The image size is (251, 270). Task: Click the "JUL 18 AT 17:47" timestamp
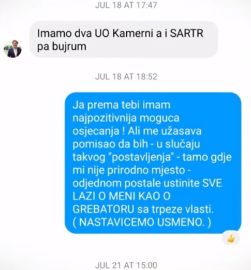[126, 5]
